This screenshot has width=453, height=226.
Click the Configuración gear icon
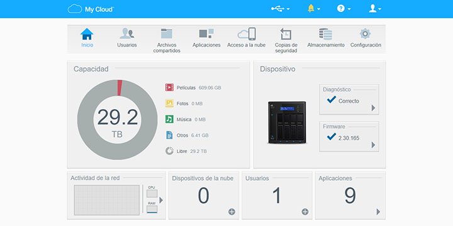365,34
